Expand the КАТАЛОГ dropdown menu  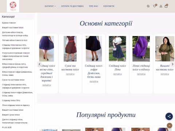pos(50,6)
